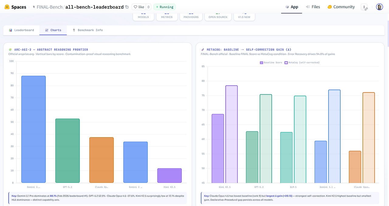This screenshot has width=389, height=206.
Task: Click the all-bench-leaderboard space name
Action: (95, 7)
